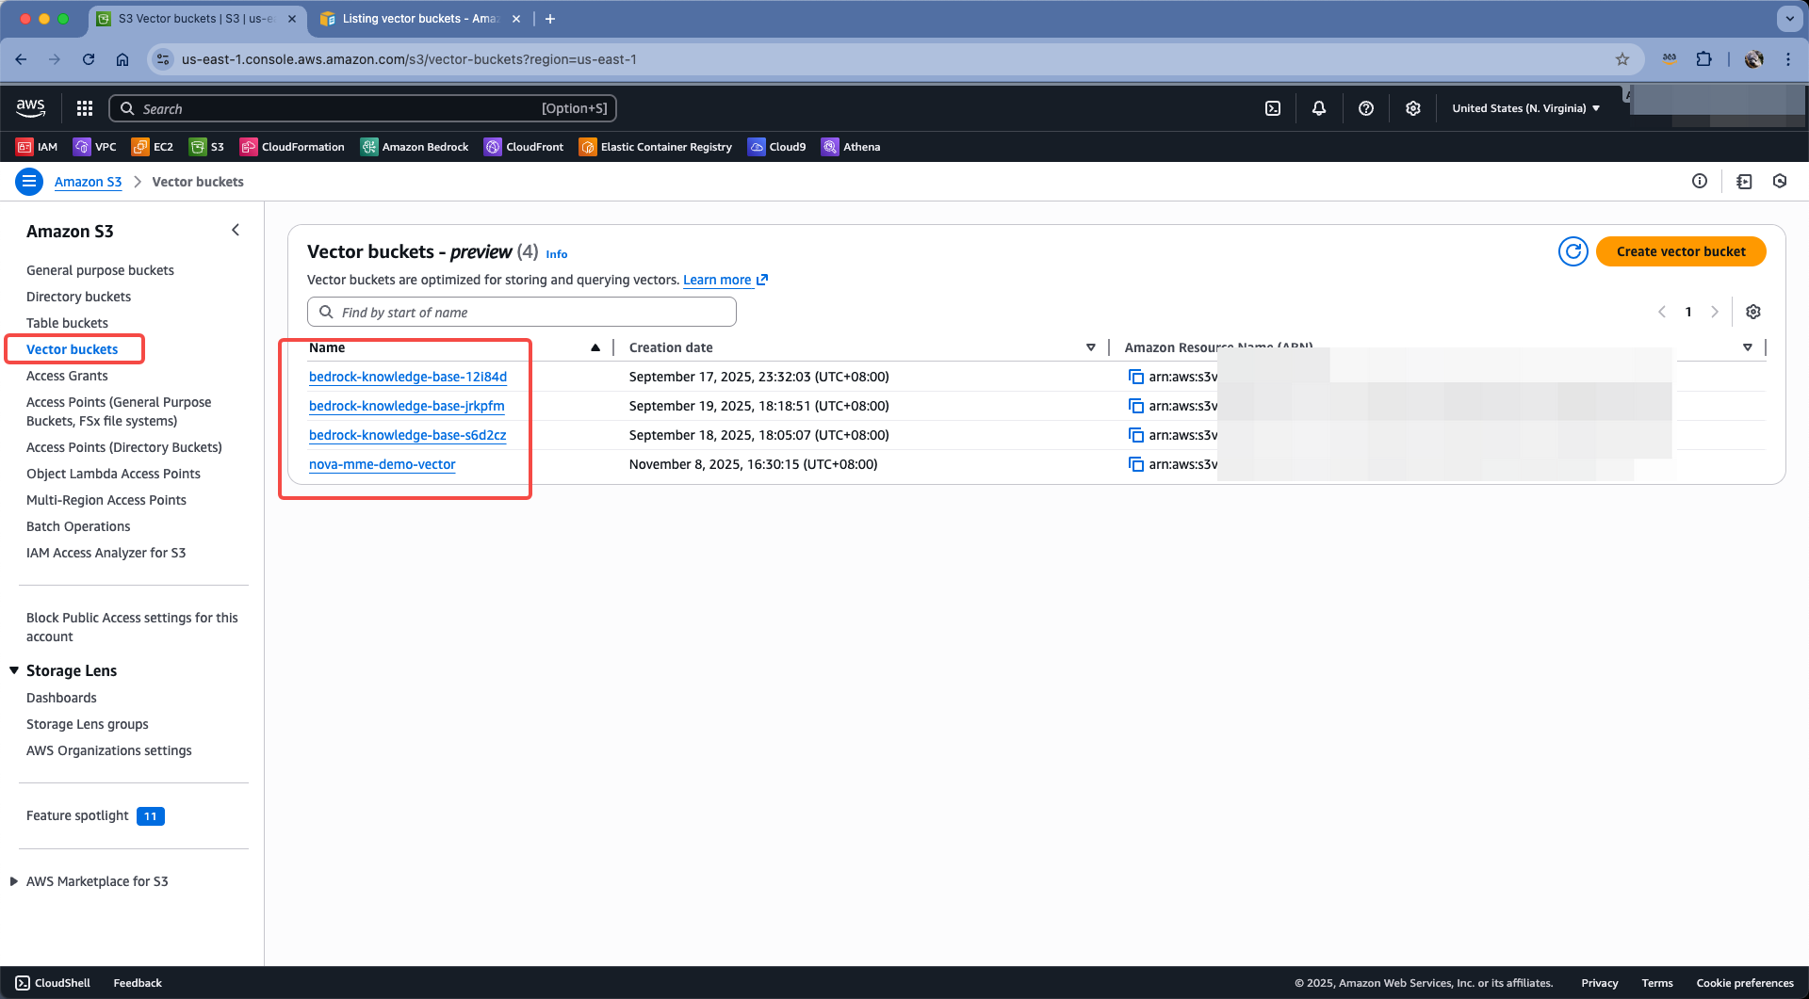Bookmark this page with the star icon
The image size is (1809, 999).
pyautogui.click(x=1622, y=59)
